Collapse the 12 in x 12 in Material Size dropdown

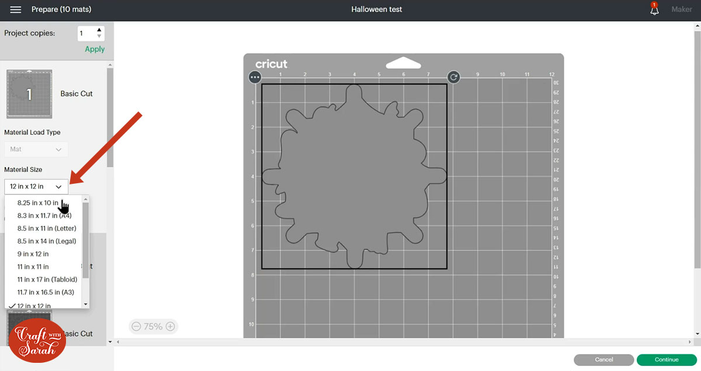[36, 187]
